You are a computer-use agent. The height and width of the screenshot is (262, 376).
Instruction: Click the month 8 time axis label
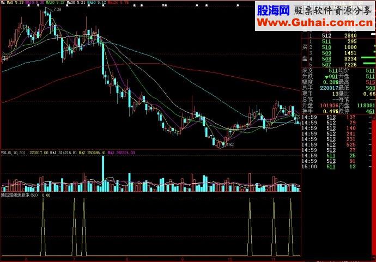[x=127, y=259]
